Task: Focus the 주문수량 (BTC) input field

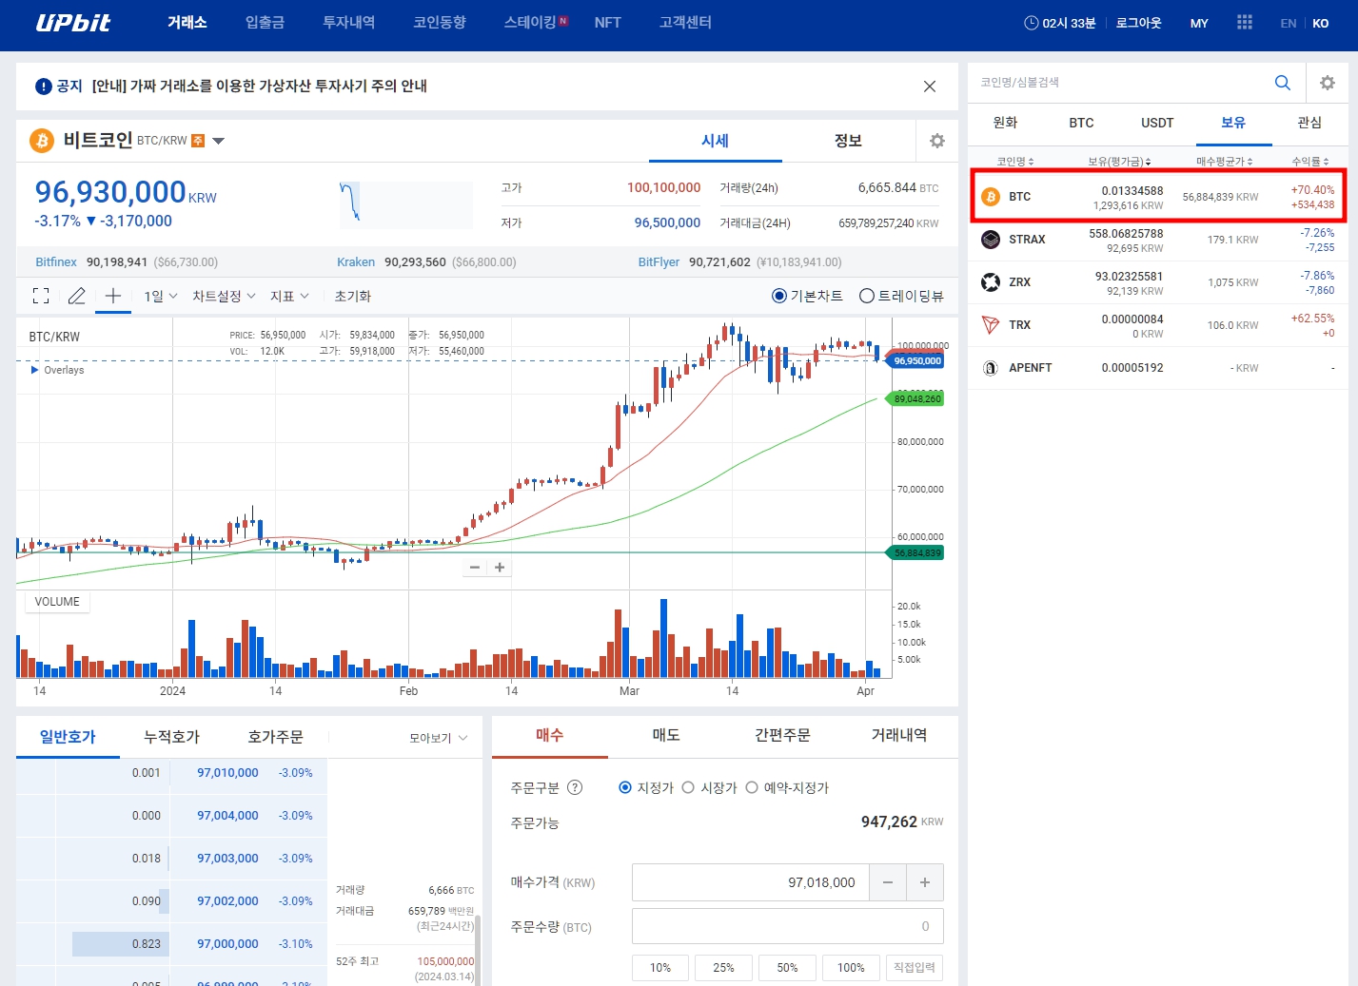Action: point(788,926)
